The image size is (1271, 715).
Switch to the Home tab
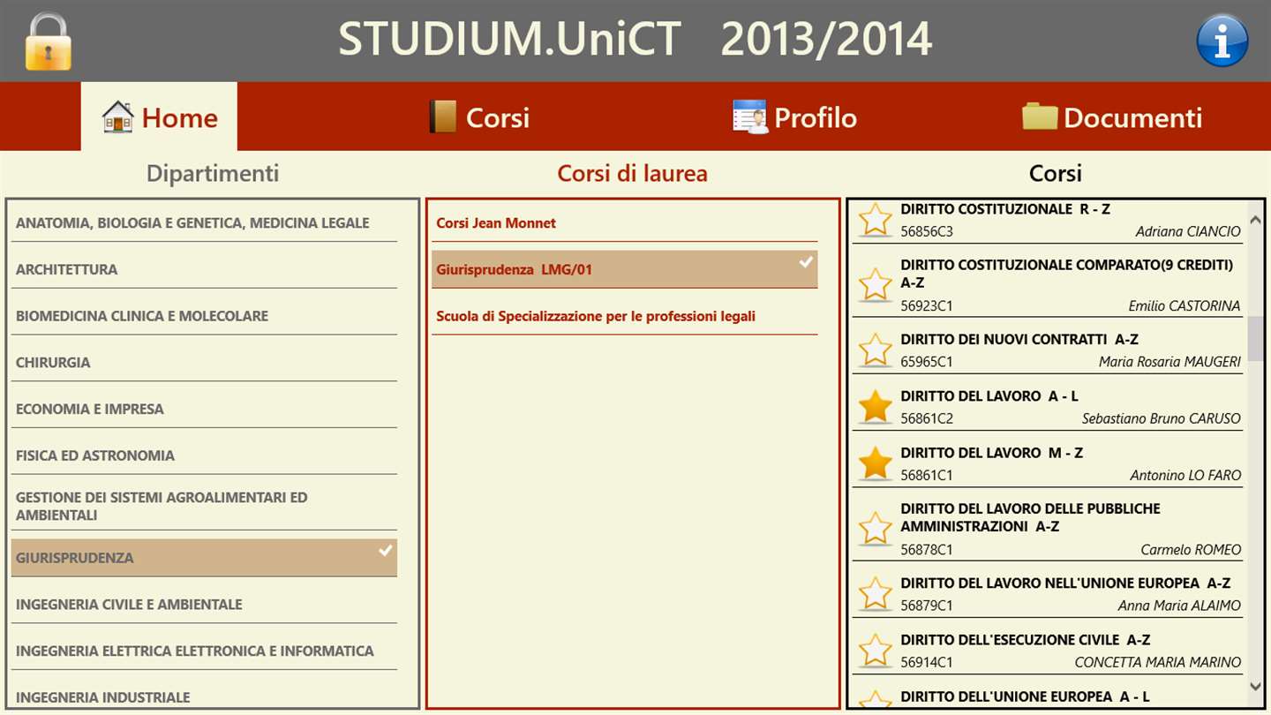(159, 117)
